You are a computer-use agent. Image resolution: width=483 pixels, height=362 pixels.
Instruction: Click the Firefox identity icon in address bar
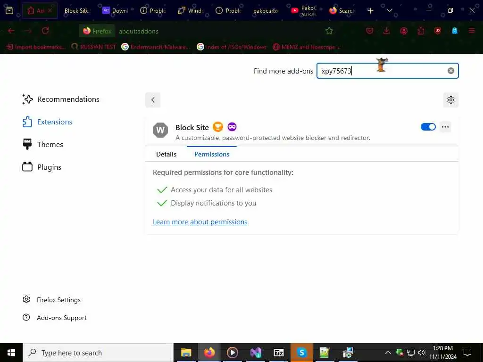(x=97, y=31)
